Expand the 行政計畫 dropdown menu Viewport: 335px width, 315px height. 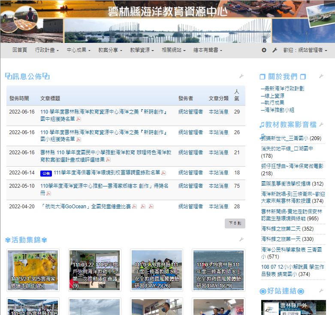point(47,50)
